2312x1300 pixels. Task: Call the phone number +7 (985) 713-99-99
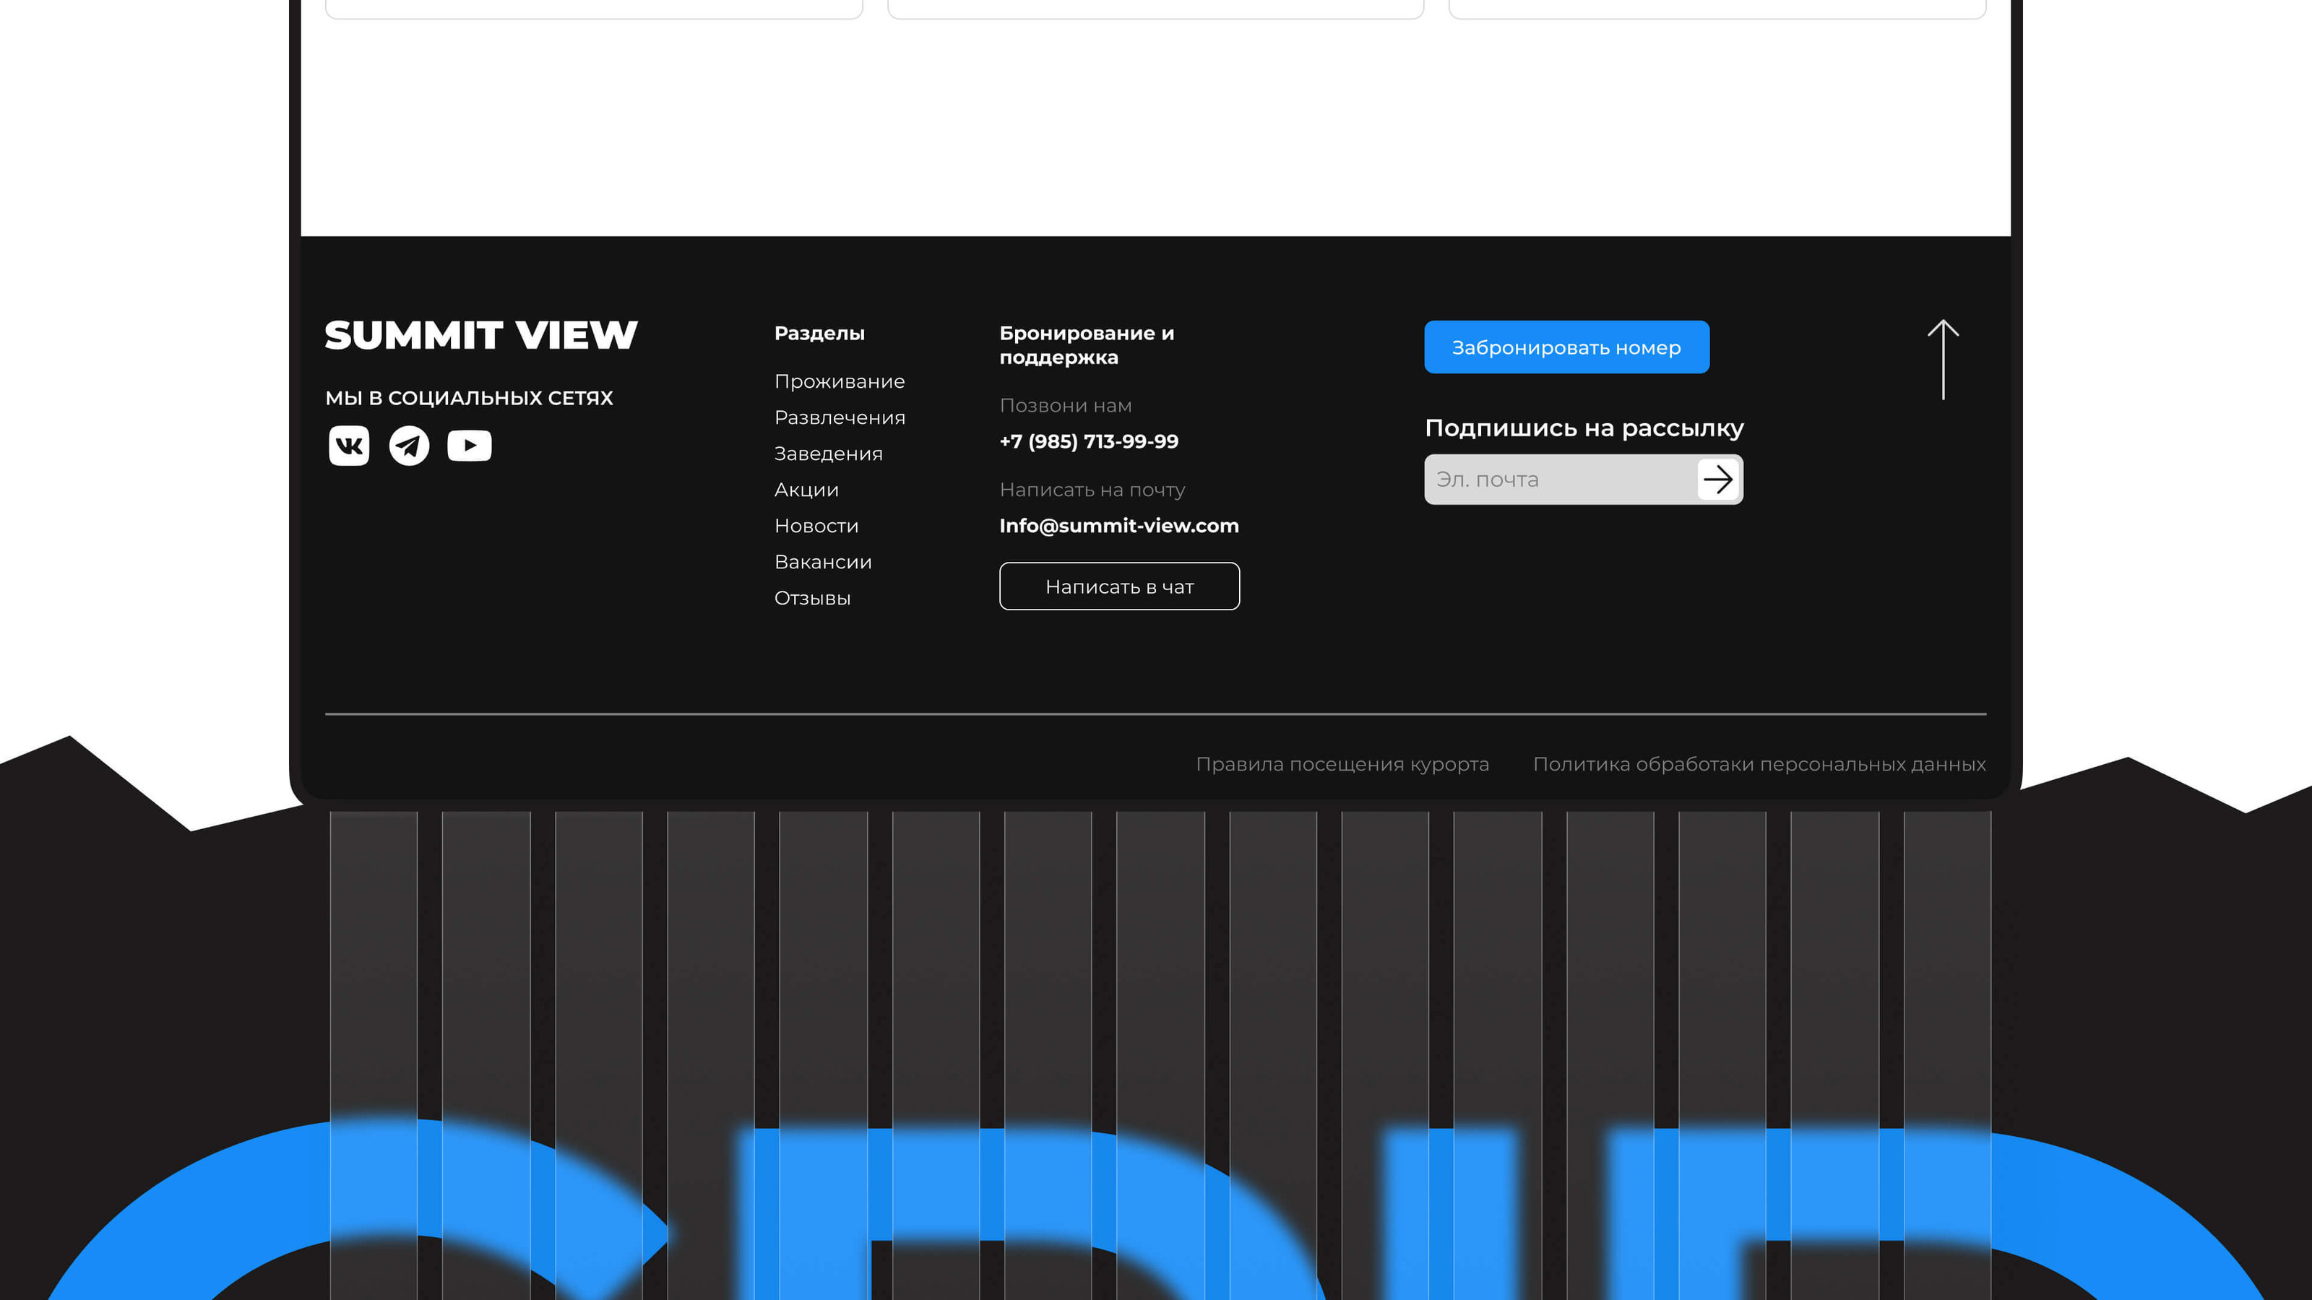pyautogui.click(x=1089, y=441)
